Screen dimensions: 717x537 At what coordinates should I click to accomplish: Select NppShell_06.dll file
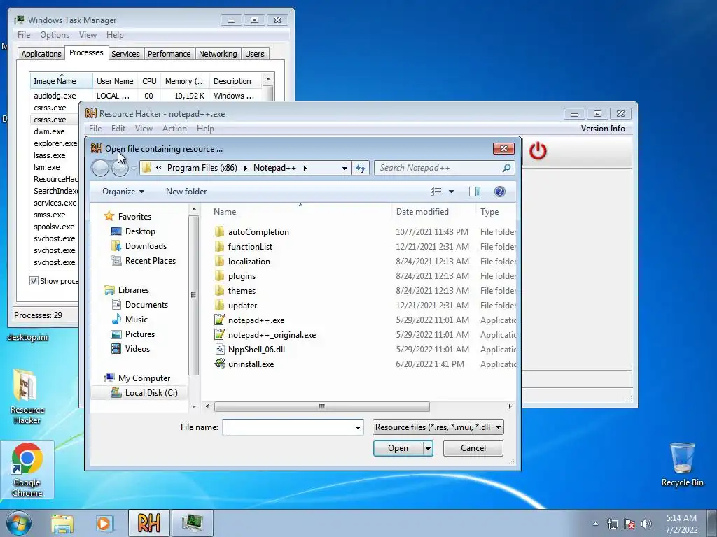(x=256, y=350)
